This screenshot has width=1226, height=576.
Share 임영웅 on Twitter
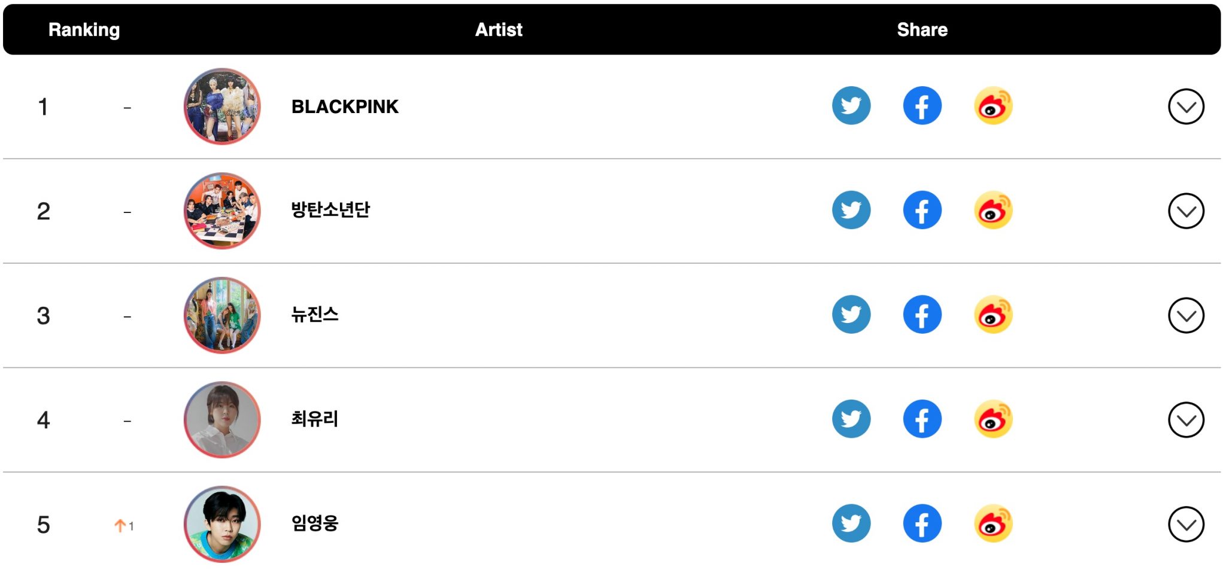click(852, 523)
